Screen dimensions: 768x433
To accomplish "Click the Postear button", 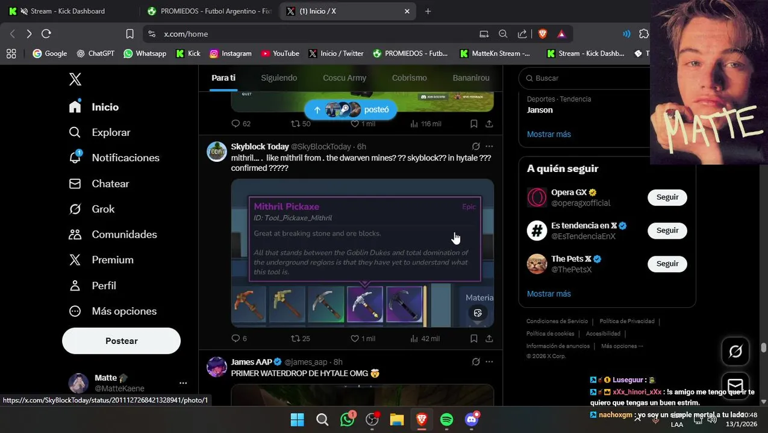I will click(121, 341).
